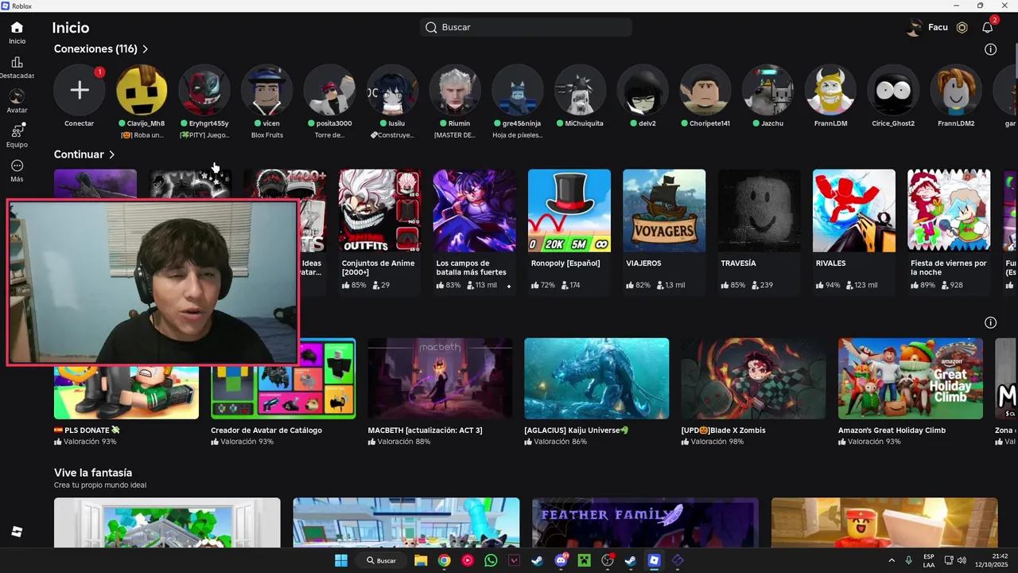
Task: Open posita3000 friend avatar
Action: [330, 90]
